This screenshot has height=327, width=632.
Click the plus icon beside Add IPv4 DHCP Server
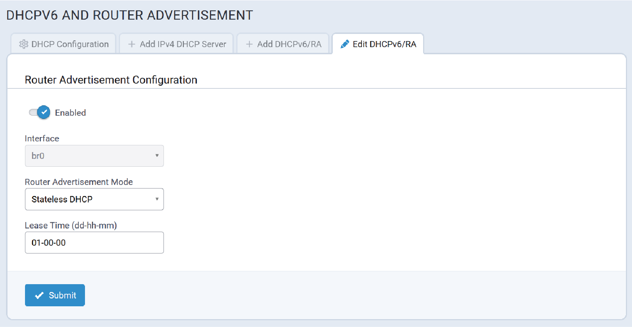pyautogui.click(x=132, y=44)
